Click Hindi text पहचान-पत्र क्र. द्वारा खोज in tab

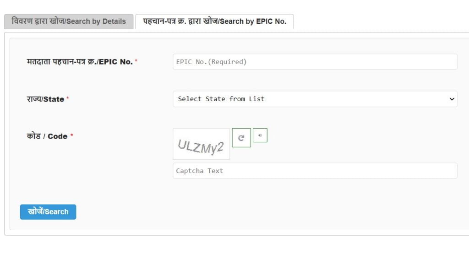180,21
